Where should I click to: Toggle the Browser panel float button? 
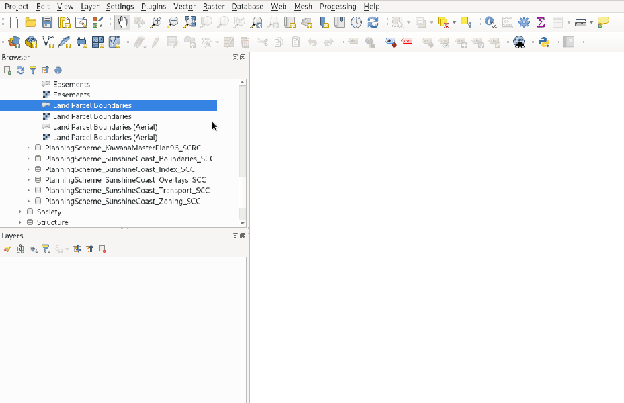(235, 58)
